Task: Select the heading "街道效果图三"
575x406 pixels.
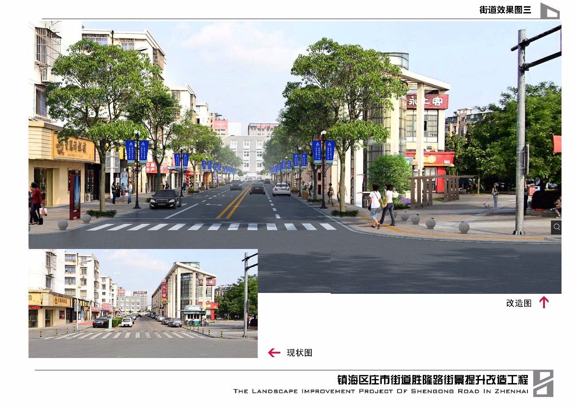Action: [x=505, y=10]
